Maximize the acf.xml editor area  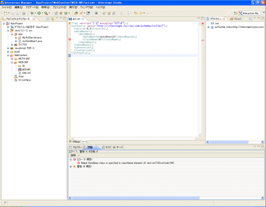(202, 18)
